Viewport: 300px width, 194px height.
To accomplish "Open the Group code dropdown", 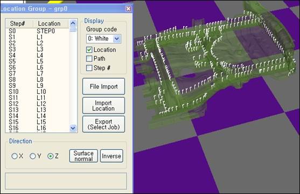I will [x=117, y=39].
